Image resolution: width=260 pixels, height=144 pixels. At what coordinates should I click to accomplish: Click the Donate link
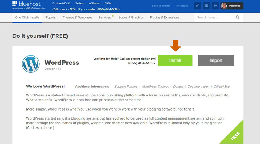pos(178,87)
